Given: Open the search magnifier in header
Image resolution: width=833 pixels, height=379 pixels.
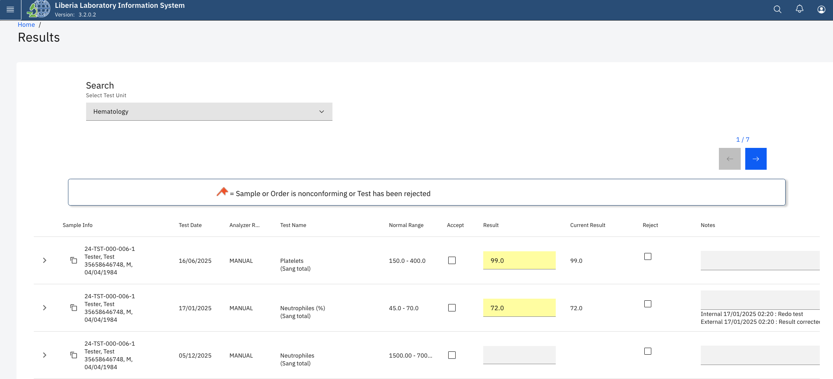Looking at the screenshot, I should tap(777, 9).
